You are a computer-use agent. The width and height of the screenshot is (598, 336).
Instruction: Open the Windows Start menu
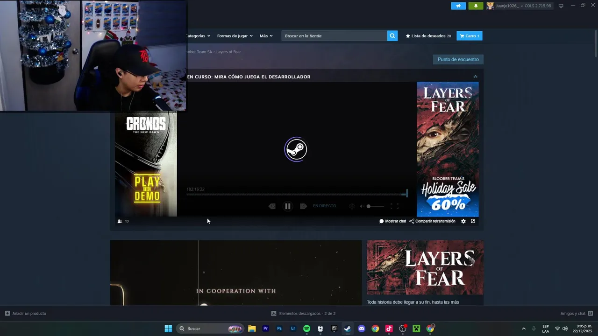[168, 329]
